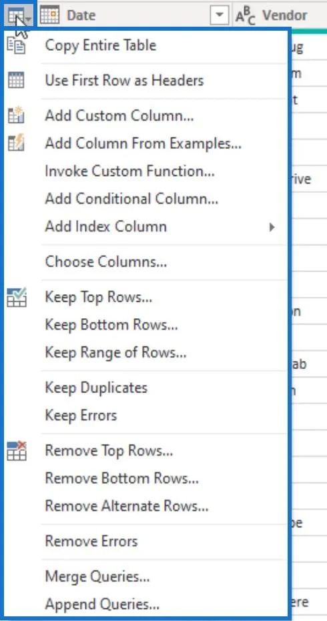Select Keep Bottom Rows option

point(111,325)
